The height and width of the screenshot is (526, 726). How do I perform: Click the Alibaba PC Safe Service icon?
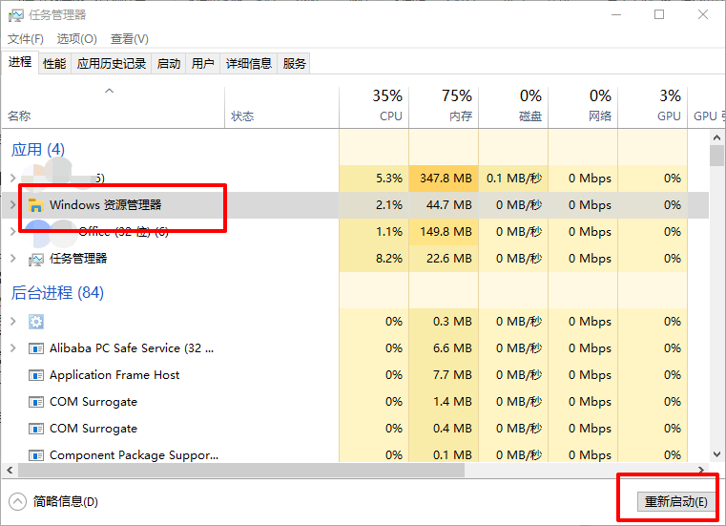pyautogui.click(x=36, y=348)
